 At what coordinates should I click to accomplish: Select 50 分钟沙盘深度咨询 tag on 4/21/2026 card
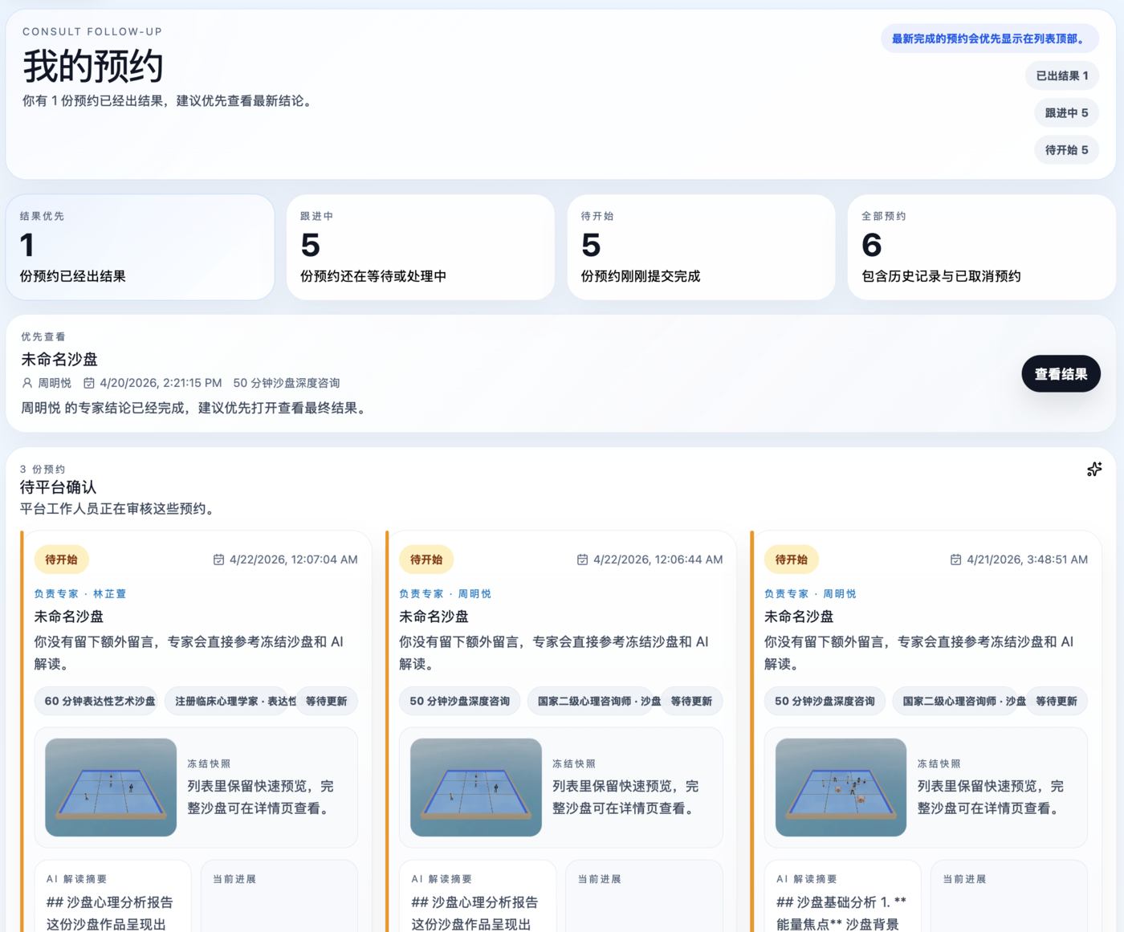tap(825, 701)
